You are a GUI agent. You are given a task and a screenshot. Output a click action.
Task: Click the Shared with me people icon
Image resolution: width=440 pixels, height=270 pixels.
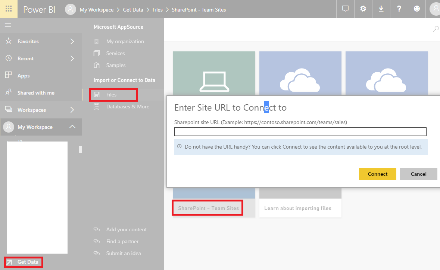pos(9,92)
